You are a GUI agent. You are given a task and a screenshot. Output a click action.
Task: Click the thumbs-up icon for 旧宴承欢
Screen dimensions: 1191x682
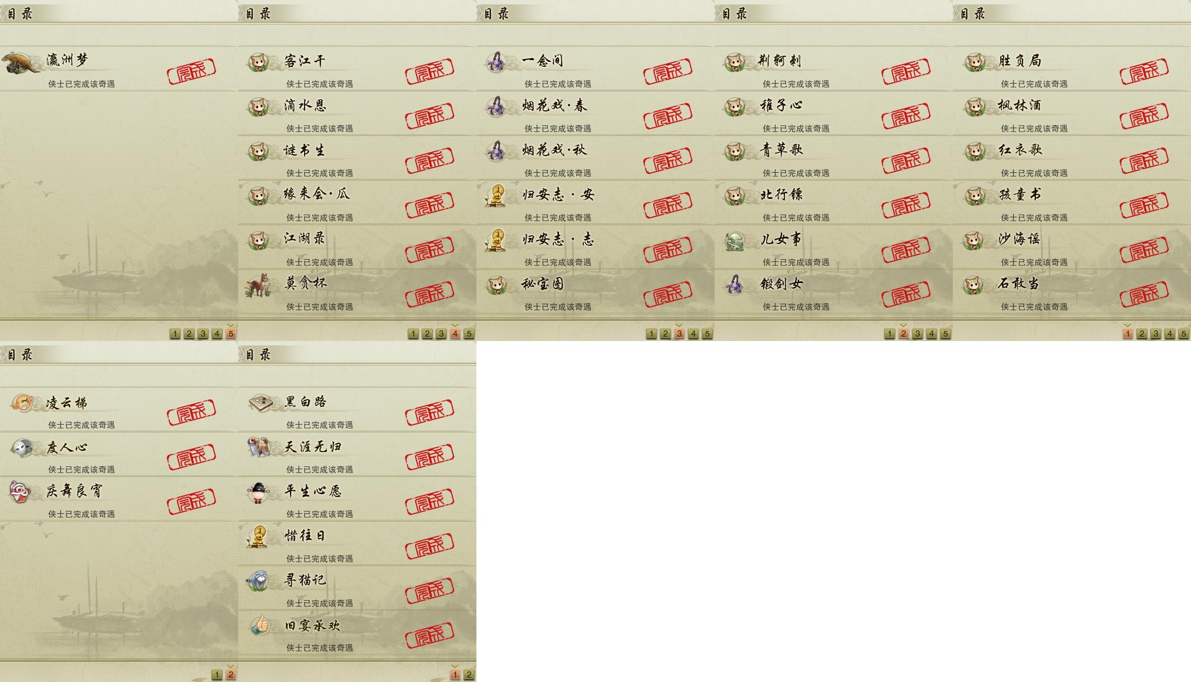point(259,625)
